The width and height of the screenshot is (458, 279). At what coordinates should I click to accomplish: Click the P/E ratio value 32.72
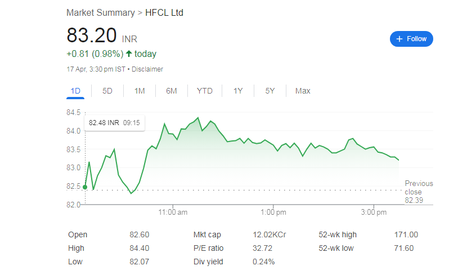(x=262, y=248)
